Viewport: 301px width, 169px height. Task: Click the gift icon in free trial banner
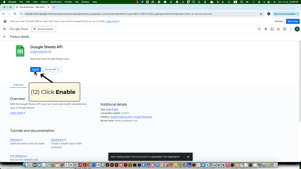coord(5,21)
